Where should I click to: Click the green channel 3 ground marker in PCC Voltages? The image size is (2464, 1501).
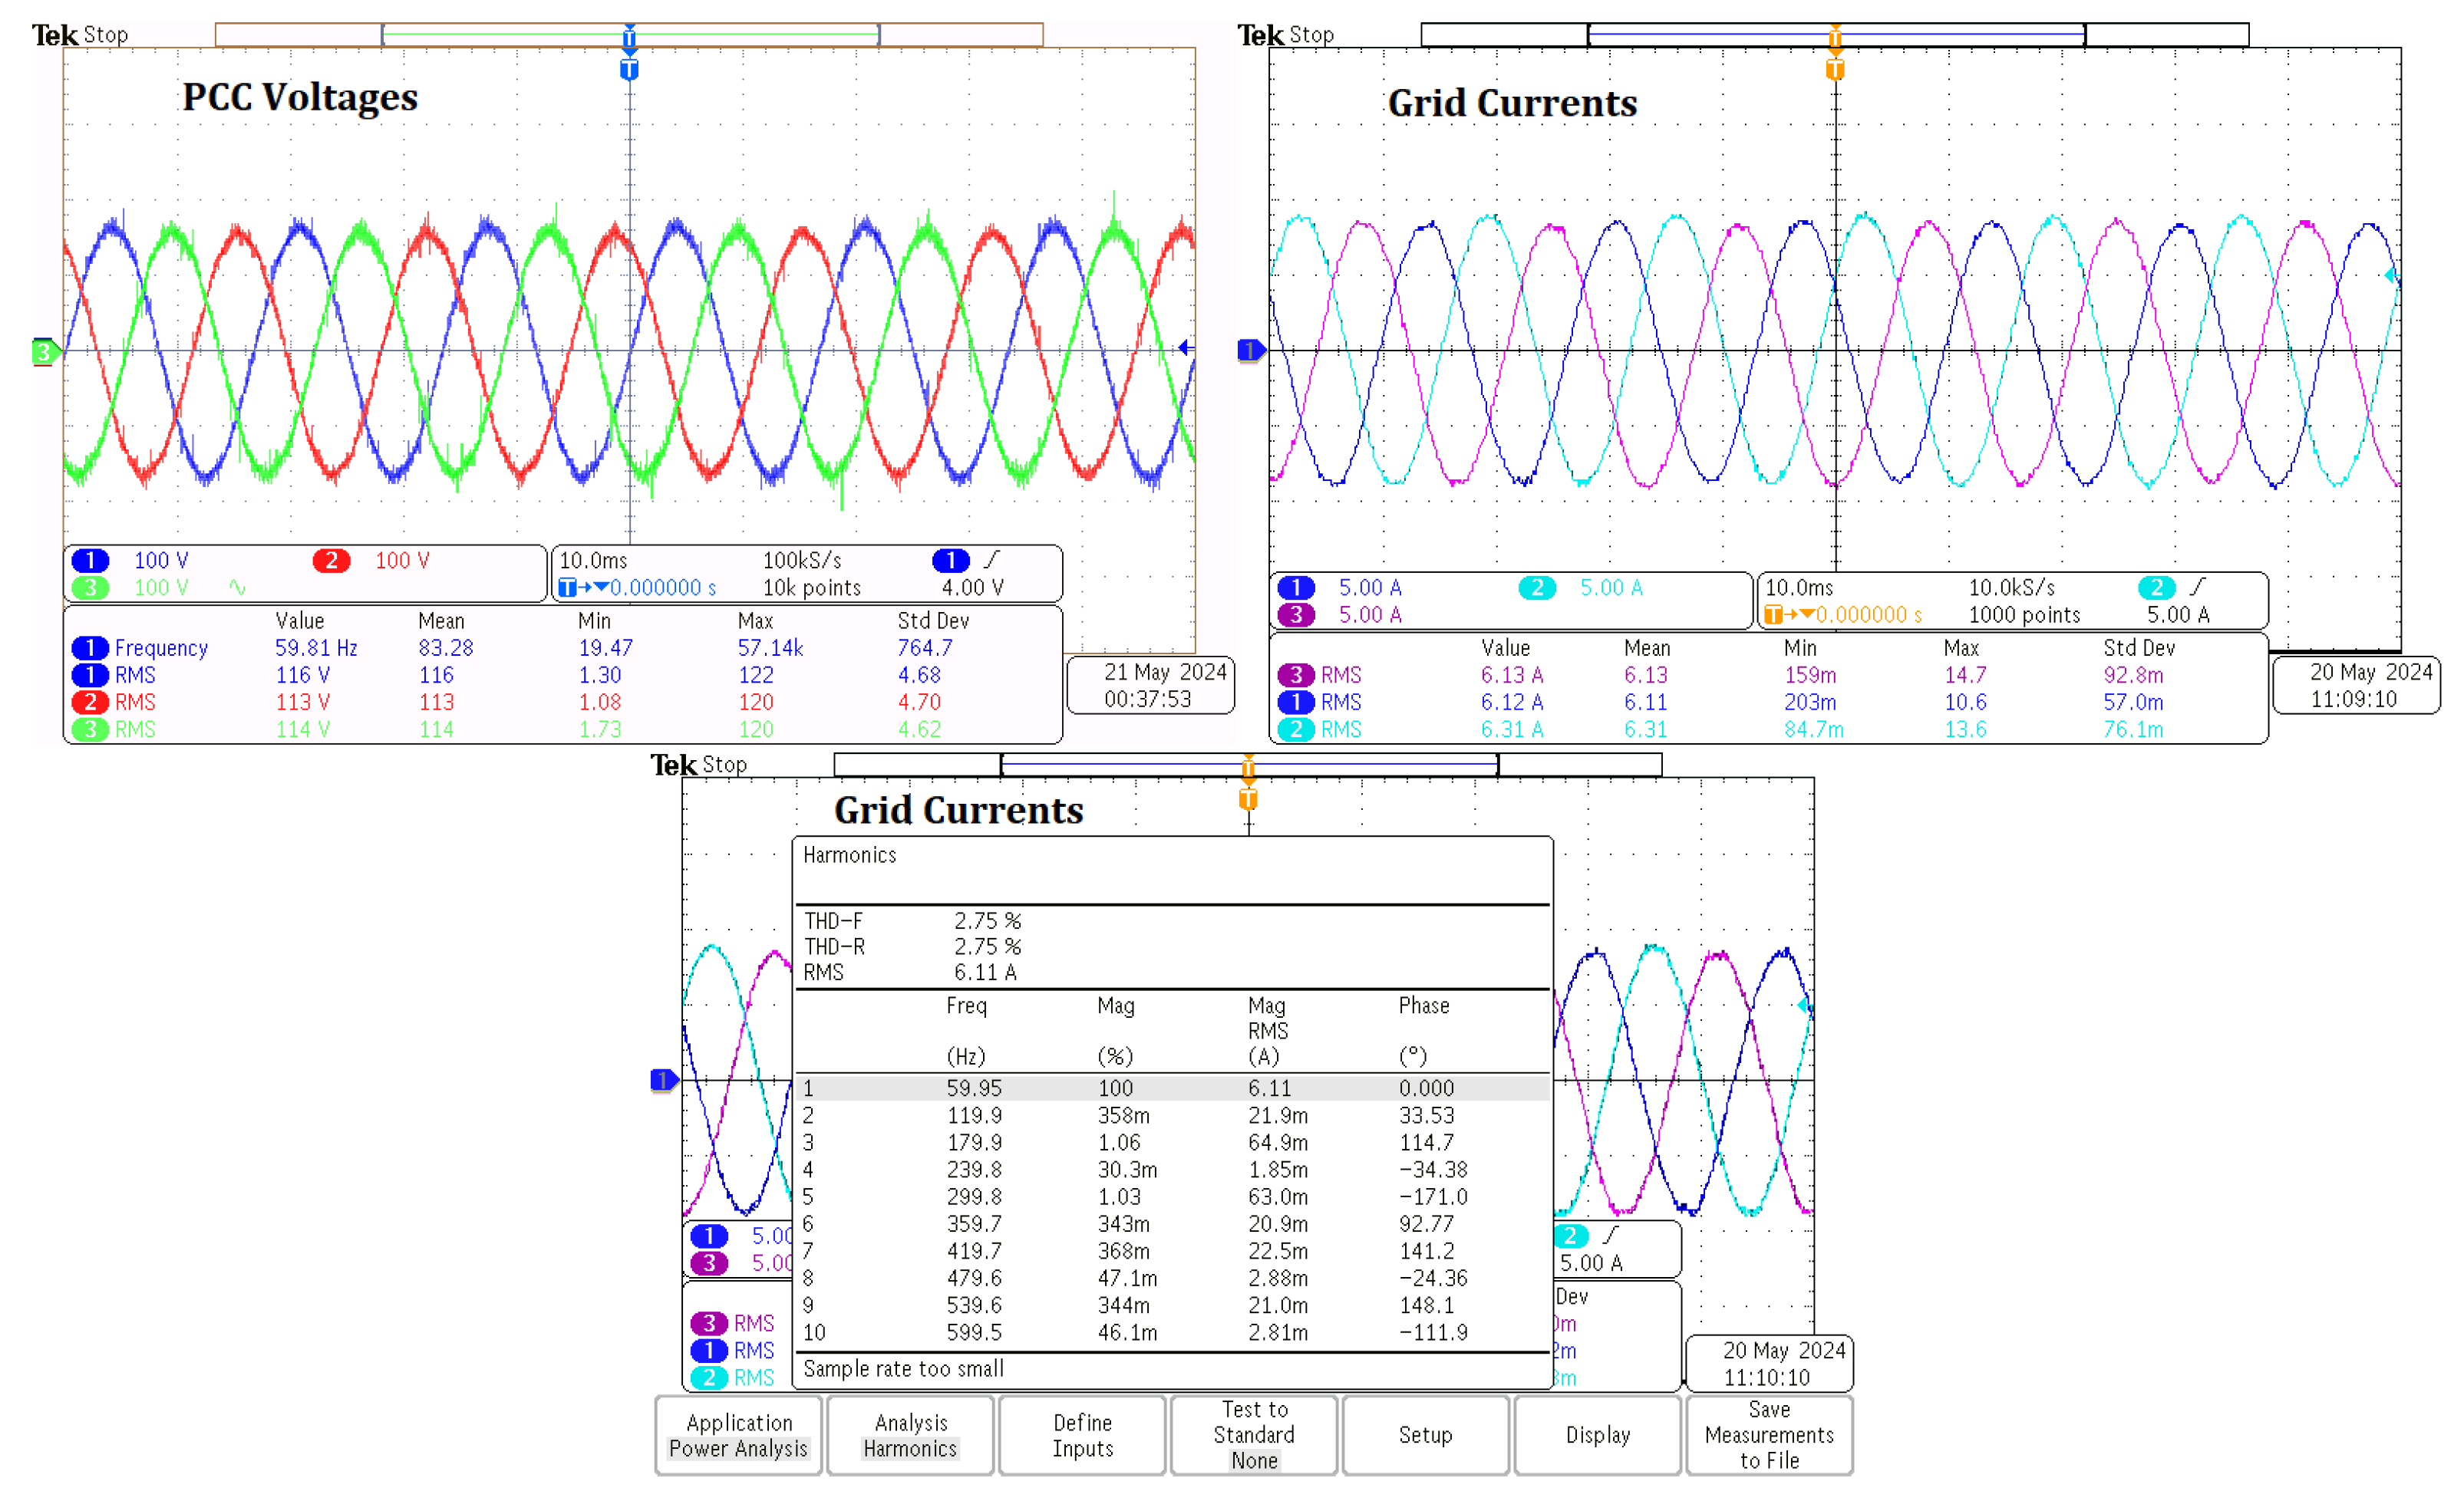(44, 352)
